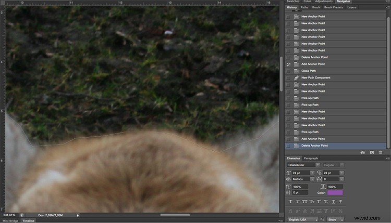
Task: Set history brush source for New Path Component
Action: click(288, 78)
